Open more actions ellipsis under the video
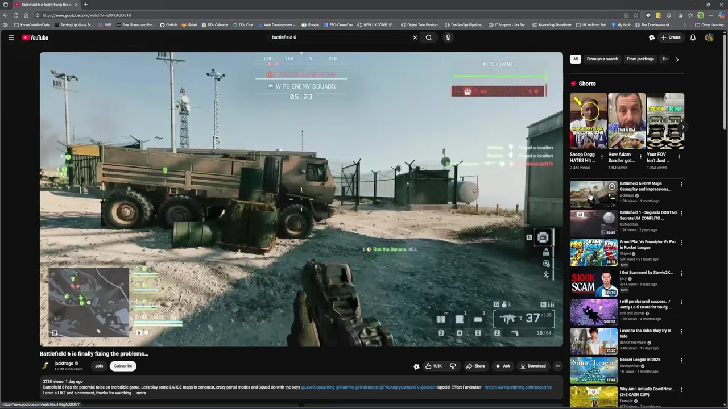This screenshot has height=409, width=728. [x=558, y=366]
